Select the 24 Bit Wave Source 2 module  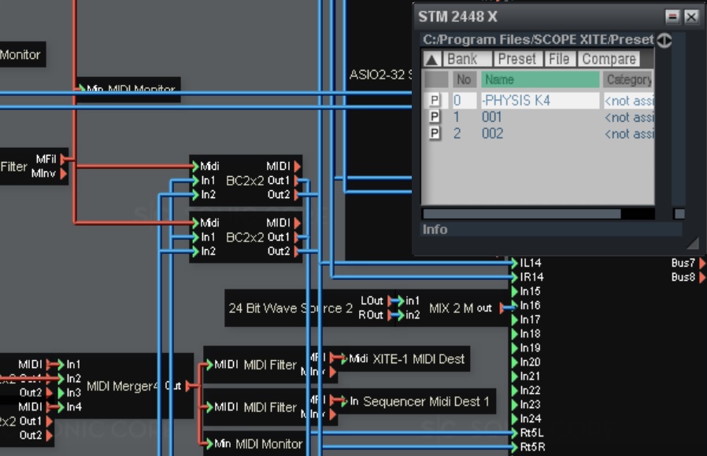[x=291, y=308]
